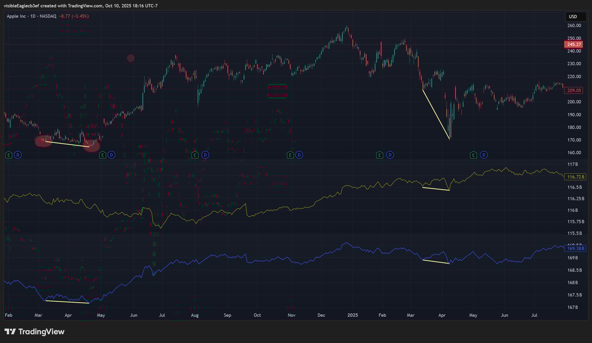Click the dividend D icon near November

click(299, 155)
